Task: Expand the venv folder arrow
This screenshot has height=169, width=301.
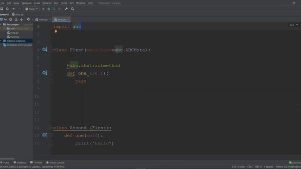Action: [4, 29]
